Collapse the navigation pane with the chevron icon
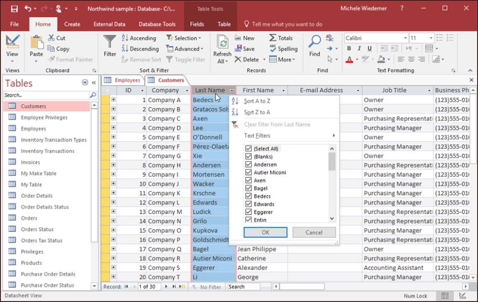Viewport: 478px width, 302px height. tap(94, 83)
